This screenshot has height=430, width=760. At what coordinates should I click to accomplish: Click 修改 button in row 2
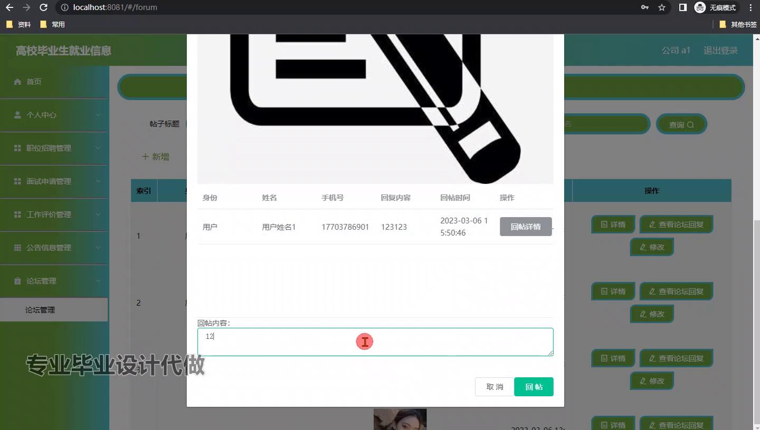652,314
